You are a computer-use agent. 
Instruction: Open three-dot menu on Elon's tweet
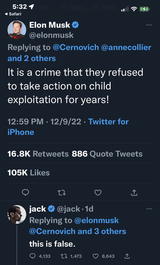tap(149, 25)
